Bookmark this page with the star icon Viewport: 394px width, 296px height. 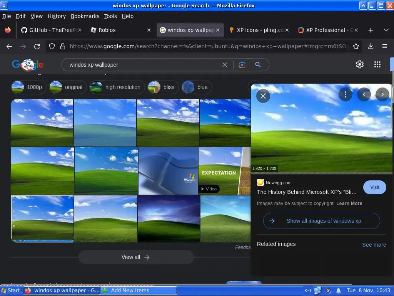(x=356, y=46)
